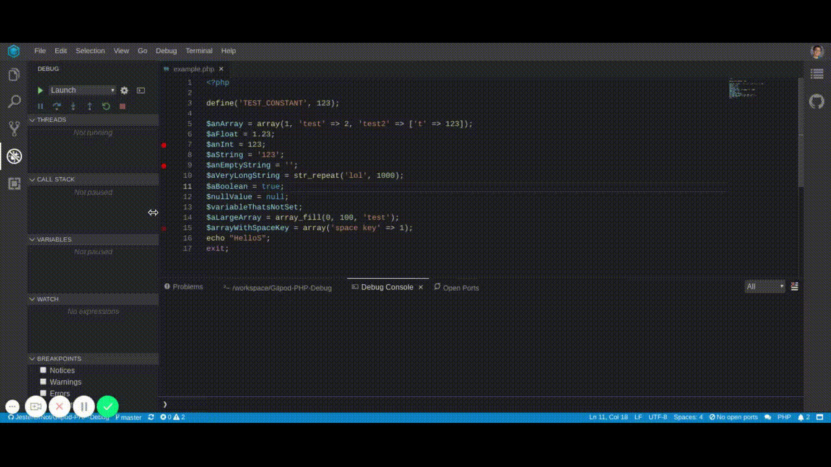Open the Terminal menu
Screen dimensions: 831x467
(199, 51)
